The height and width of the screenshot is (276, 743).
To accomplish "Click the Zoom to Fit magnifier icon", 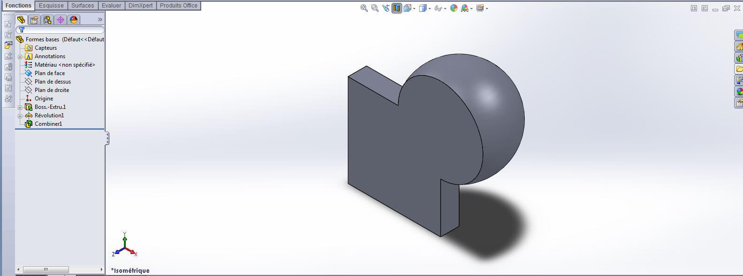I will (x=364, y=8).
